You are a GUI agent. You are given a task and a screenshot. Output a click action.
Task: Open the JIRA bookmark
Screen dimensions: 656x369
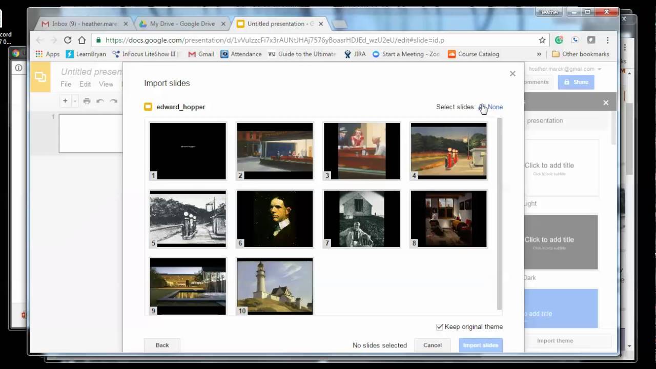click(x=355, y=54)
